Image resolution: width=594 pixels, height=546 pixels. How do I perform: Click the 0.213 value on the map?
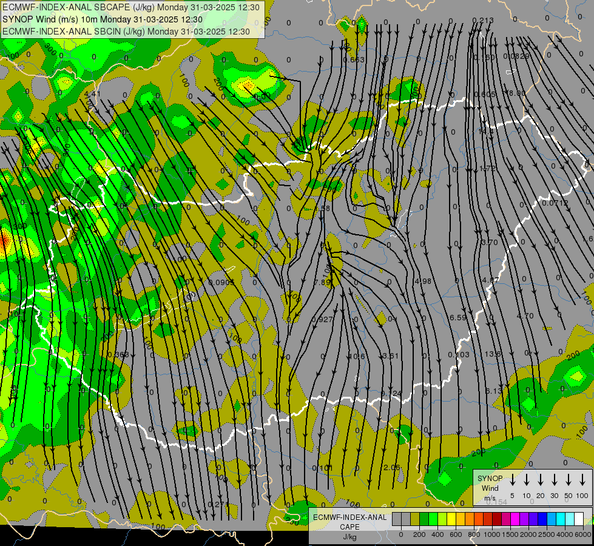[483, 21]
